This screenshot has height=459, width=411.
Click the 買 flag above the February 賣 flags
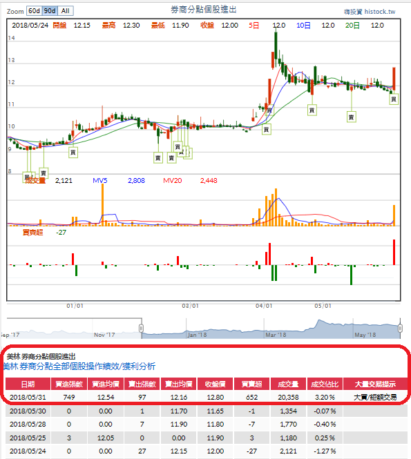(x=178, y=146)
